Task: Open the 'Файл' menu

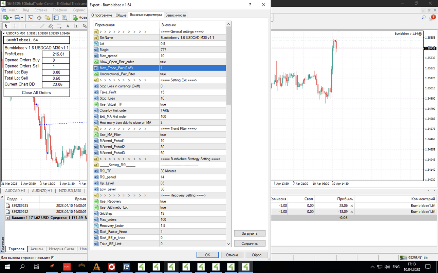Action: (x=13, y=10)
